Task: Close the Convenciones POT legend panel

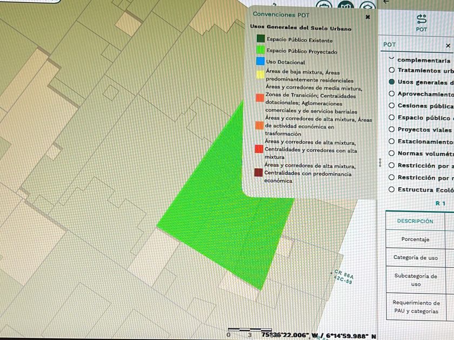Action: (368, 17)
